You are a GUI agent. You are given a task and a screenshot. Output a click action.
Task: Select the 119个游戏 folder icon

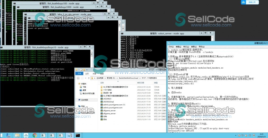pos(101,90)
